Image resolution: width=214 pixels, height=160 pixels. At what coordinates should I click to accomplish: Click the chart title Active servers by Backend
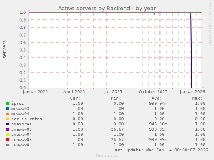point(107,8)
